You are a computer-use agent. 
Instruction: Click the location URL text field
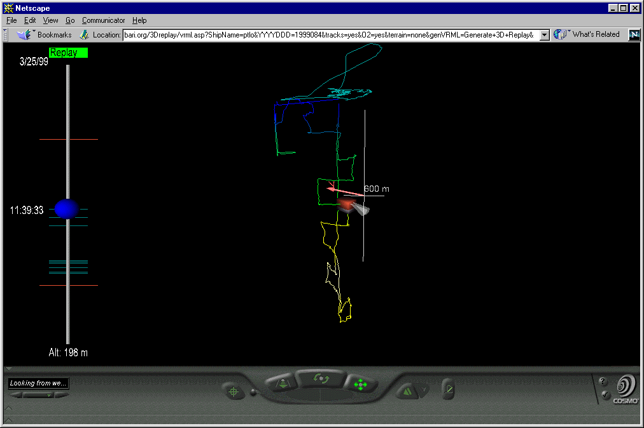tap(330, 35)
